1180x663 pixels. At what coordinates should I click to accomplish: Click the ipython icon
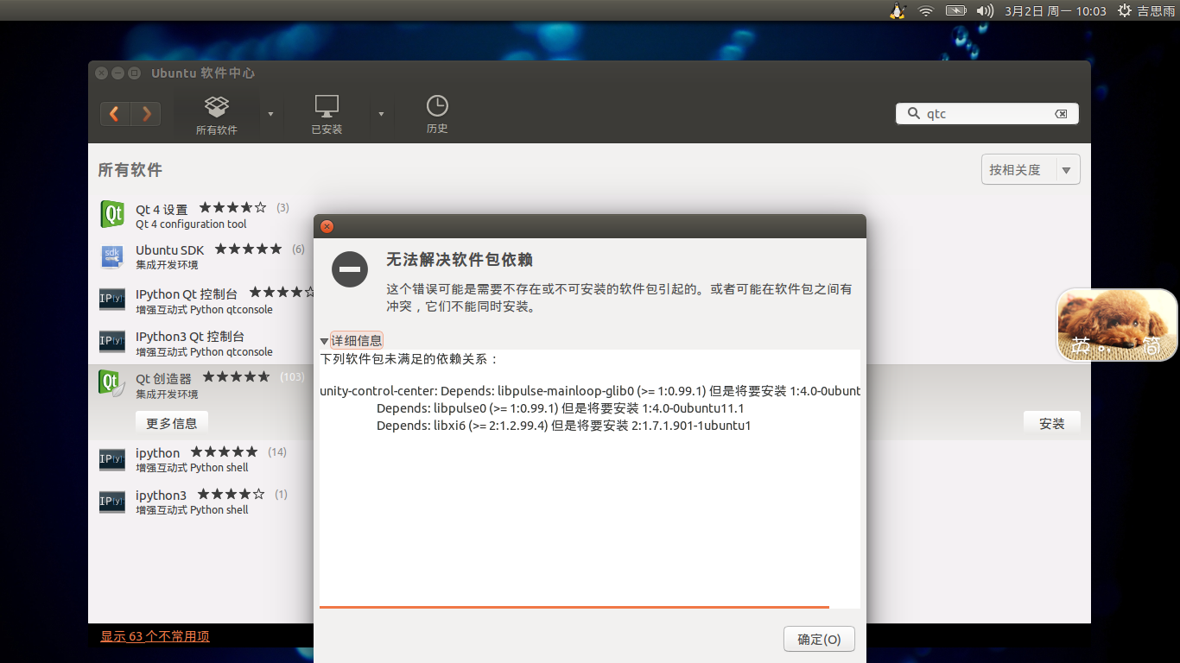[112, 459]
